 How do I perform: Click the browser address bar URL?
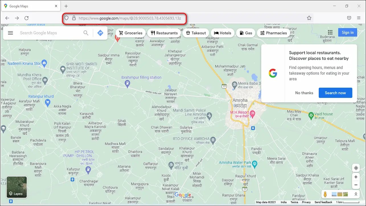point(130,18)
